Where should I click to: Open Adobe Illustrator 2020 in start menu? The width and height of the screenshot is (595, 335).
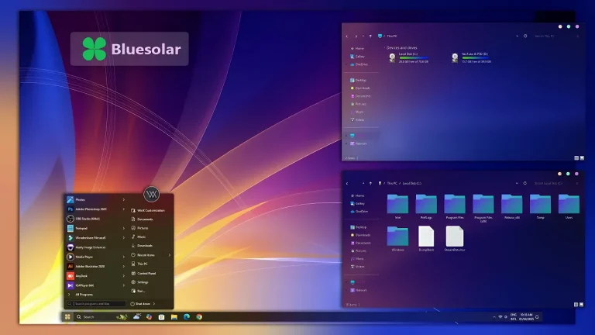coord(94,266)
